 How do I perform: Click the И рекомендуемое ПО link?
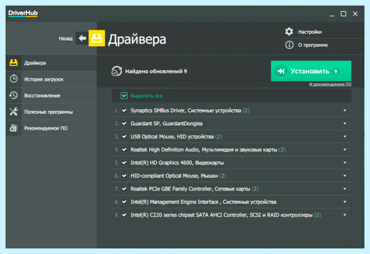[330, 84]
